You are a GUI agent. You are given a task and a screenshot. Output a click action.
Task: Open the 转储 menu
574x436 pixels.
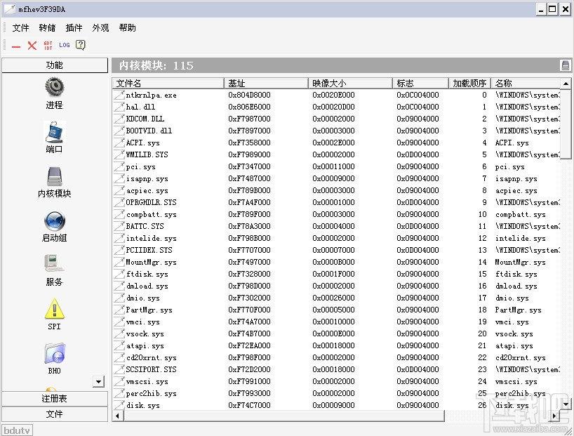click(x=46, y=27)
